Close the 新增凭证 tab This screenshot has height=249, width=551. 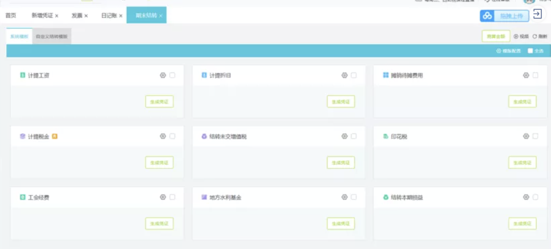point(57,16)
